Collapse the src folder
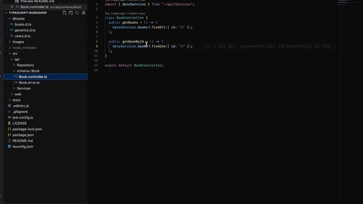 (x=10, y=53)
